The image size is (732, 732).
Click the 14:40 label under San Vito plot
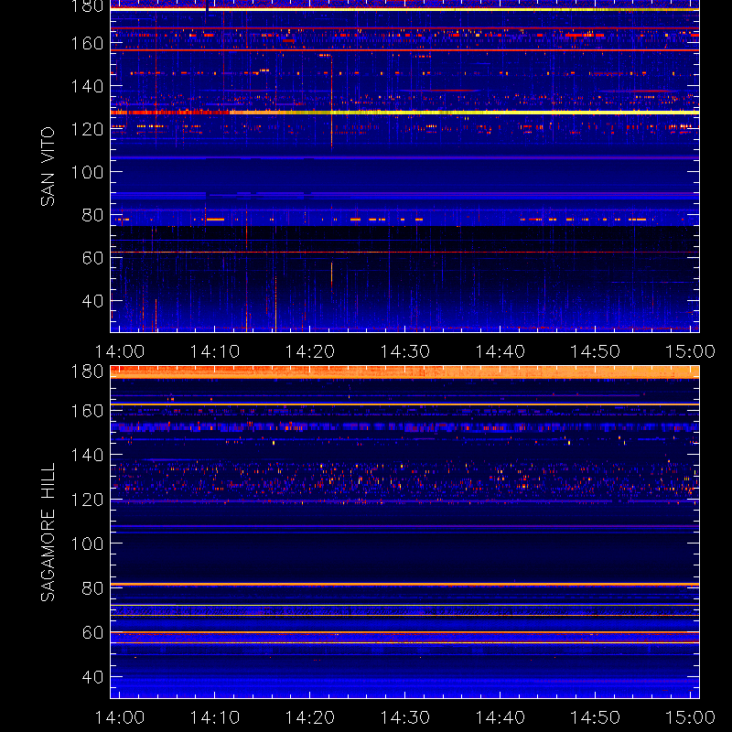pyautogui.click(x=500, y=351)
